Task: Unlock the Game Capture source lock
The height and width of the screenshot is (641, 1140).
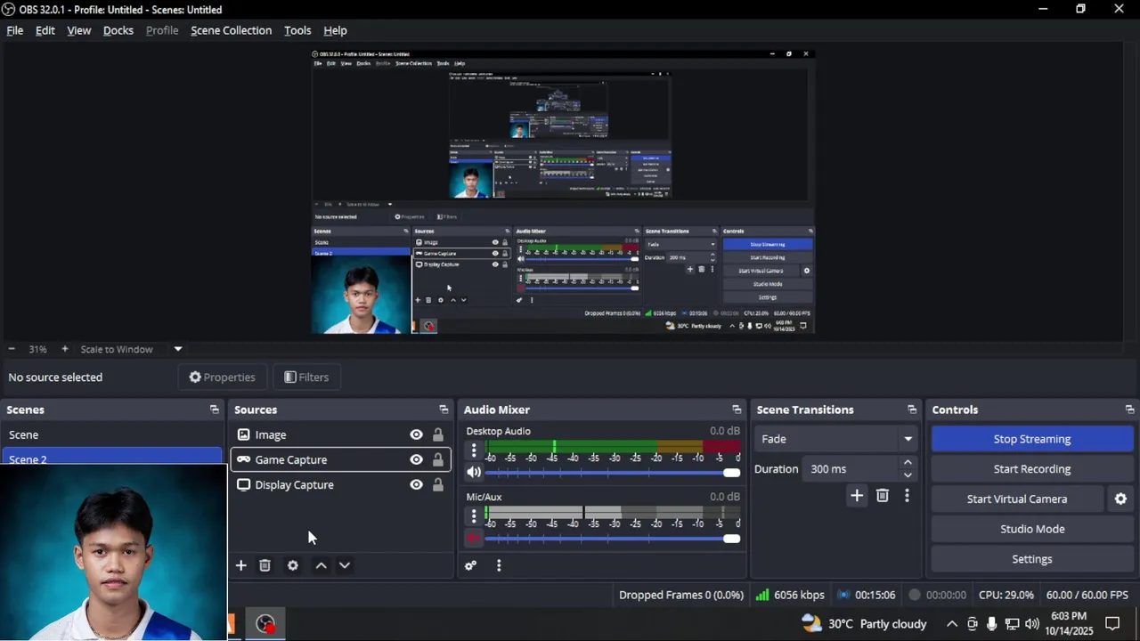Action: [437, 459]
